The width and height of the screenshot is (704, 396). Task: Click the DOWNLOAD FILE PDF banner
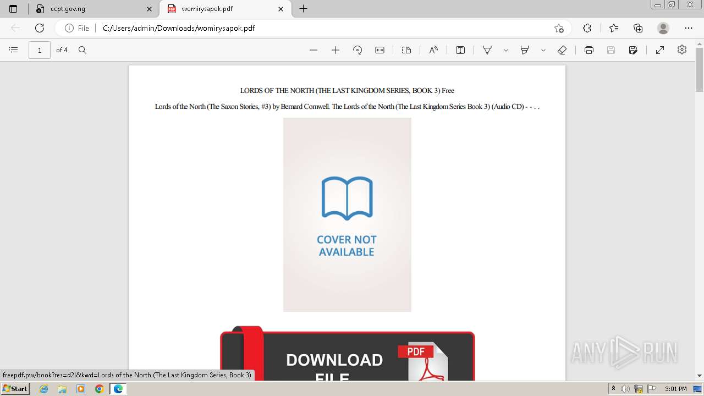(347, 354)
